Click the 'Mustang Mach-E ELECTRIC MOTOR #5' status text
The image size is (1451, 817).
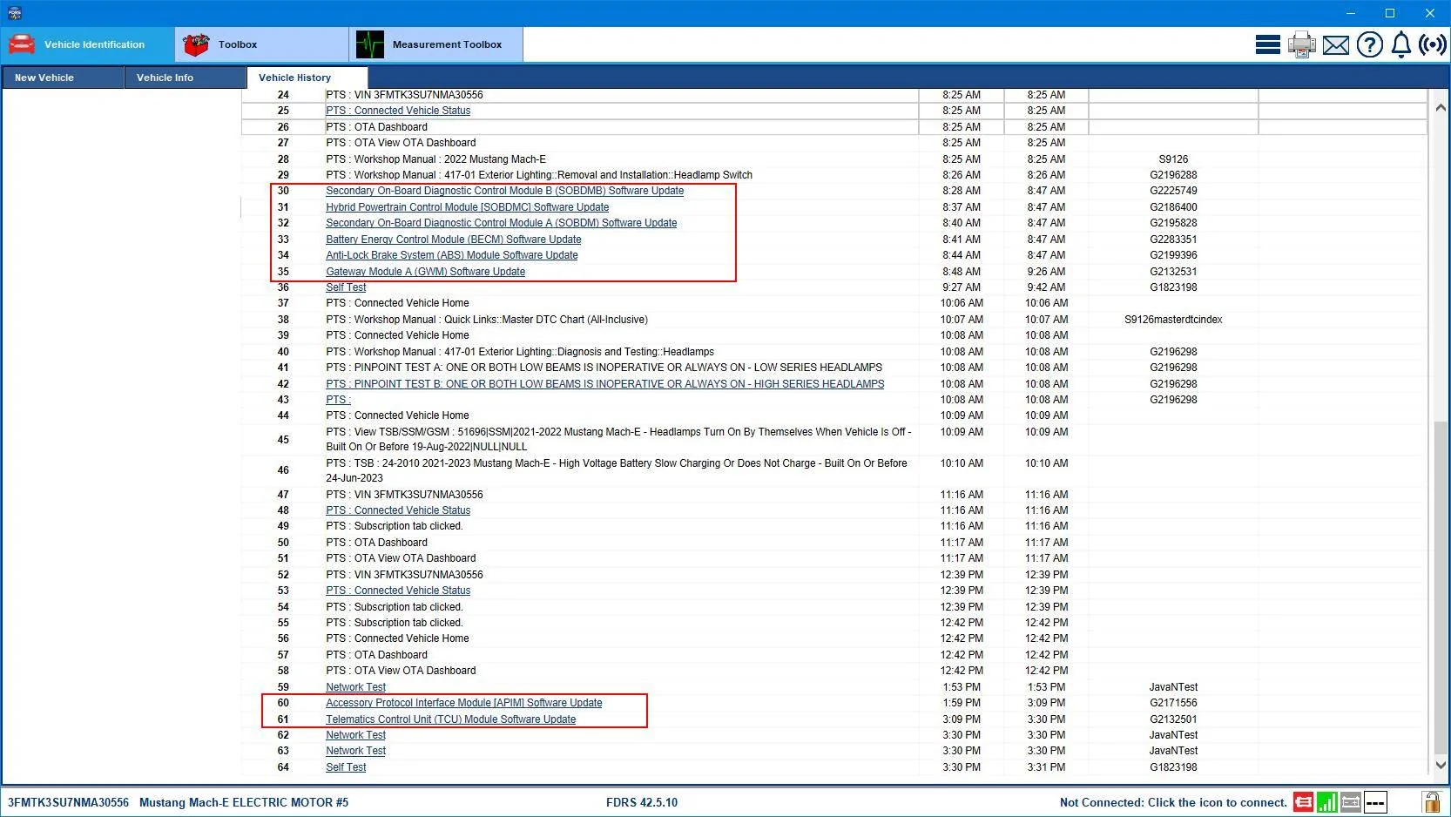244,803
